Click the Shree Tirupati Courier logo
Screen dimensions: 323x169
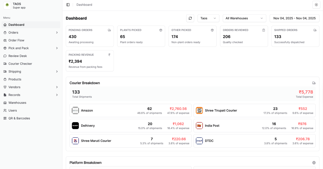point(199,111)
